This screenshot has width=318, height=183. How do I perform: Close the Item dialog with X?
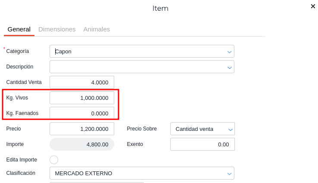coord(313,6)
